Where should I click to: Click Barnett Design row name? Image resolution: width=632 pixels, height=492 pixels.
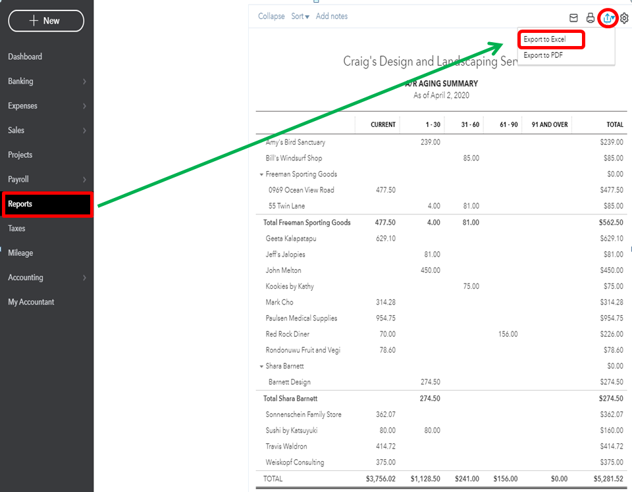click(290, 382)
